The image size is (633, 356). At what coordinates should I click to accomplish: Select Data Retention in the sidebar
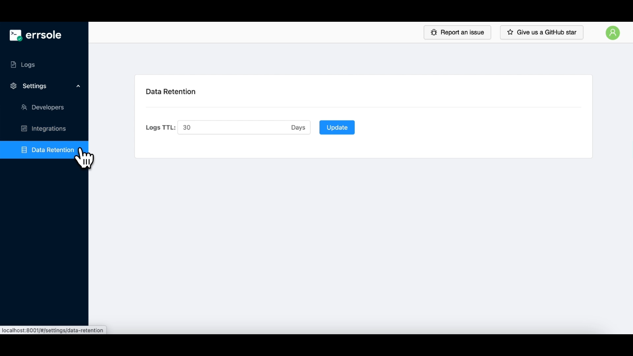(x=52, y=150)
